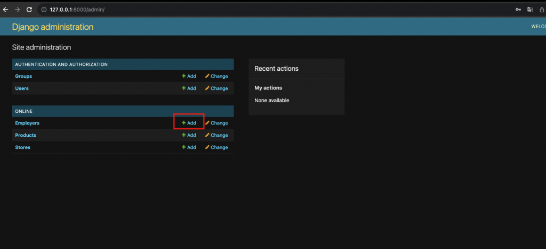Image resolution: width=546 pixels, height=249 pixels.
Task: Add a new Product
Action: tap(189, 136)
